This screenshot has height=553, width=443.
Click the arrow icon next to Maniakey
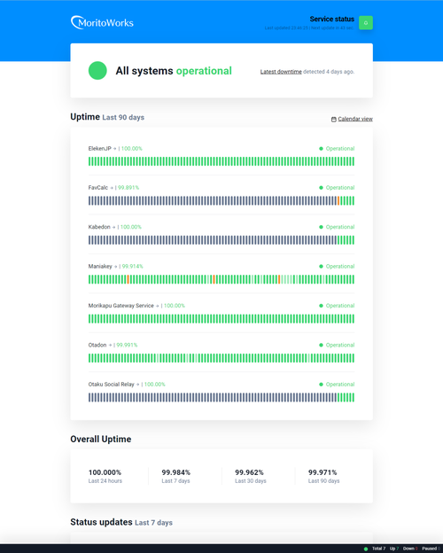115,267
